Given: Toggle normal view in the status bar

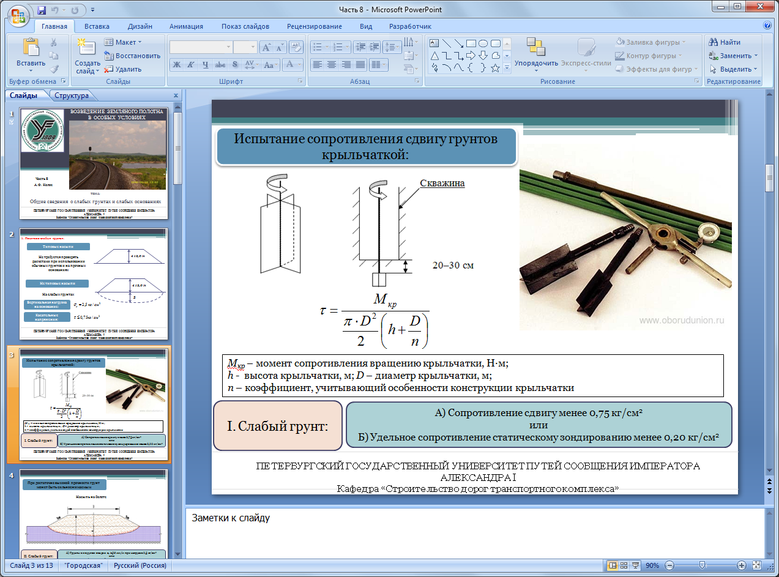Looking at the screenshot, I should (x=613, y=565).
